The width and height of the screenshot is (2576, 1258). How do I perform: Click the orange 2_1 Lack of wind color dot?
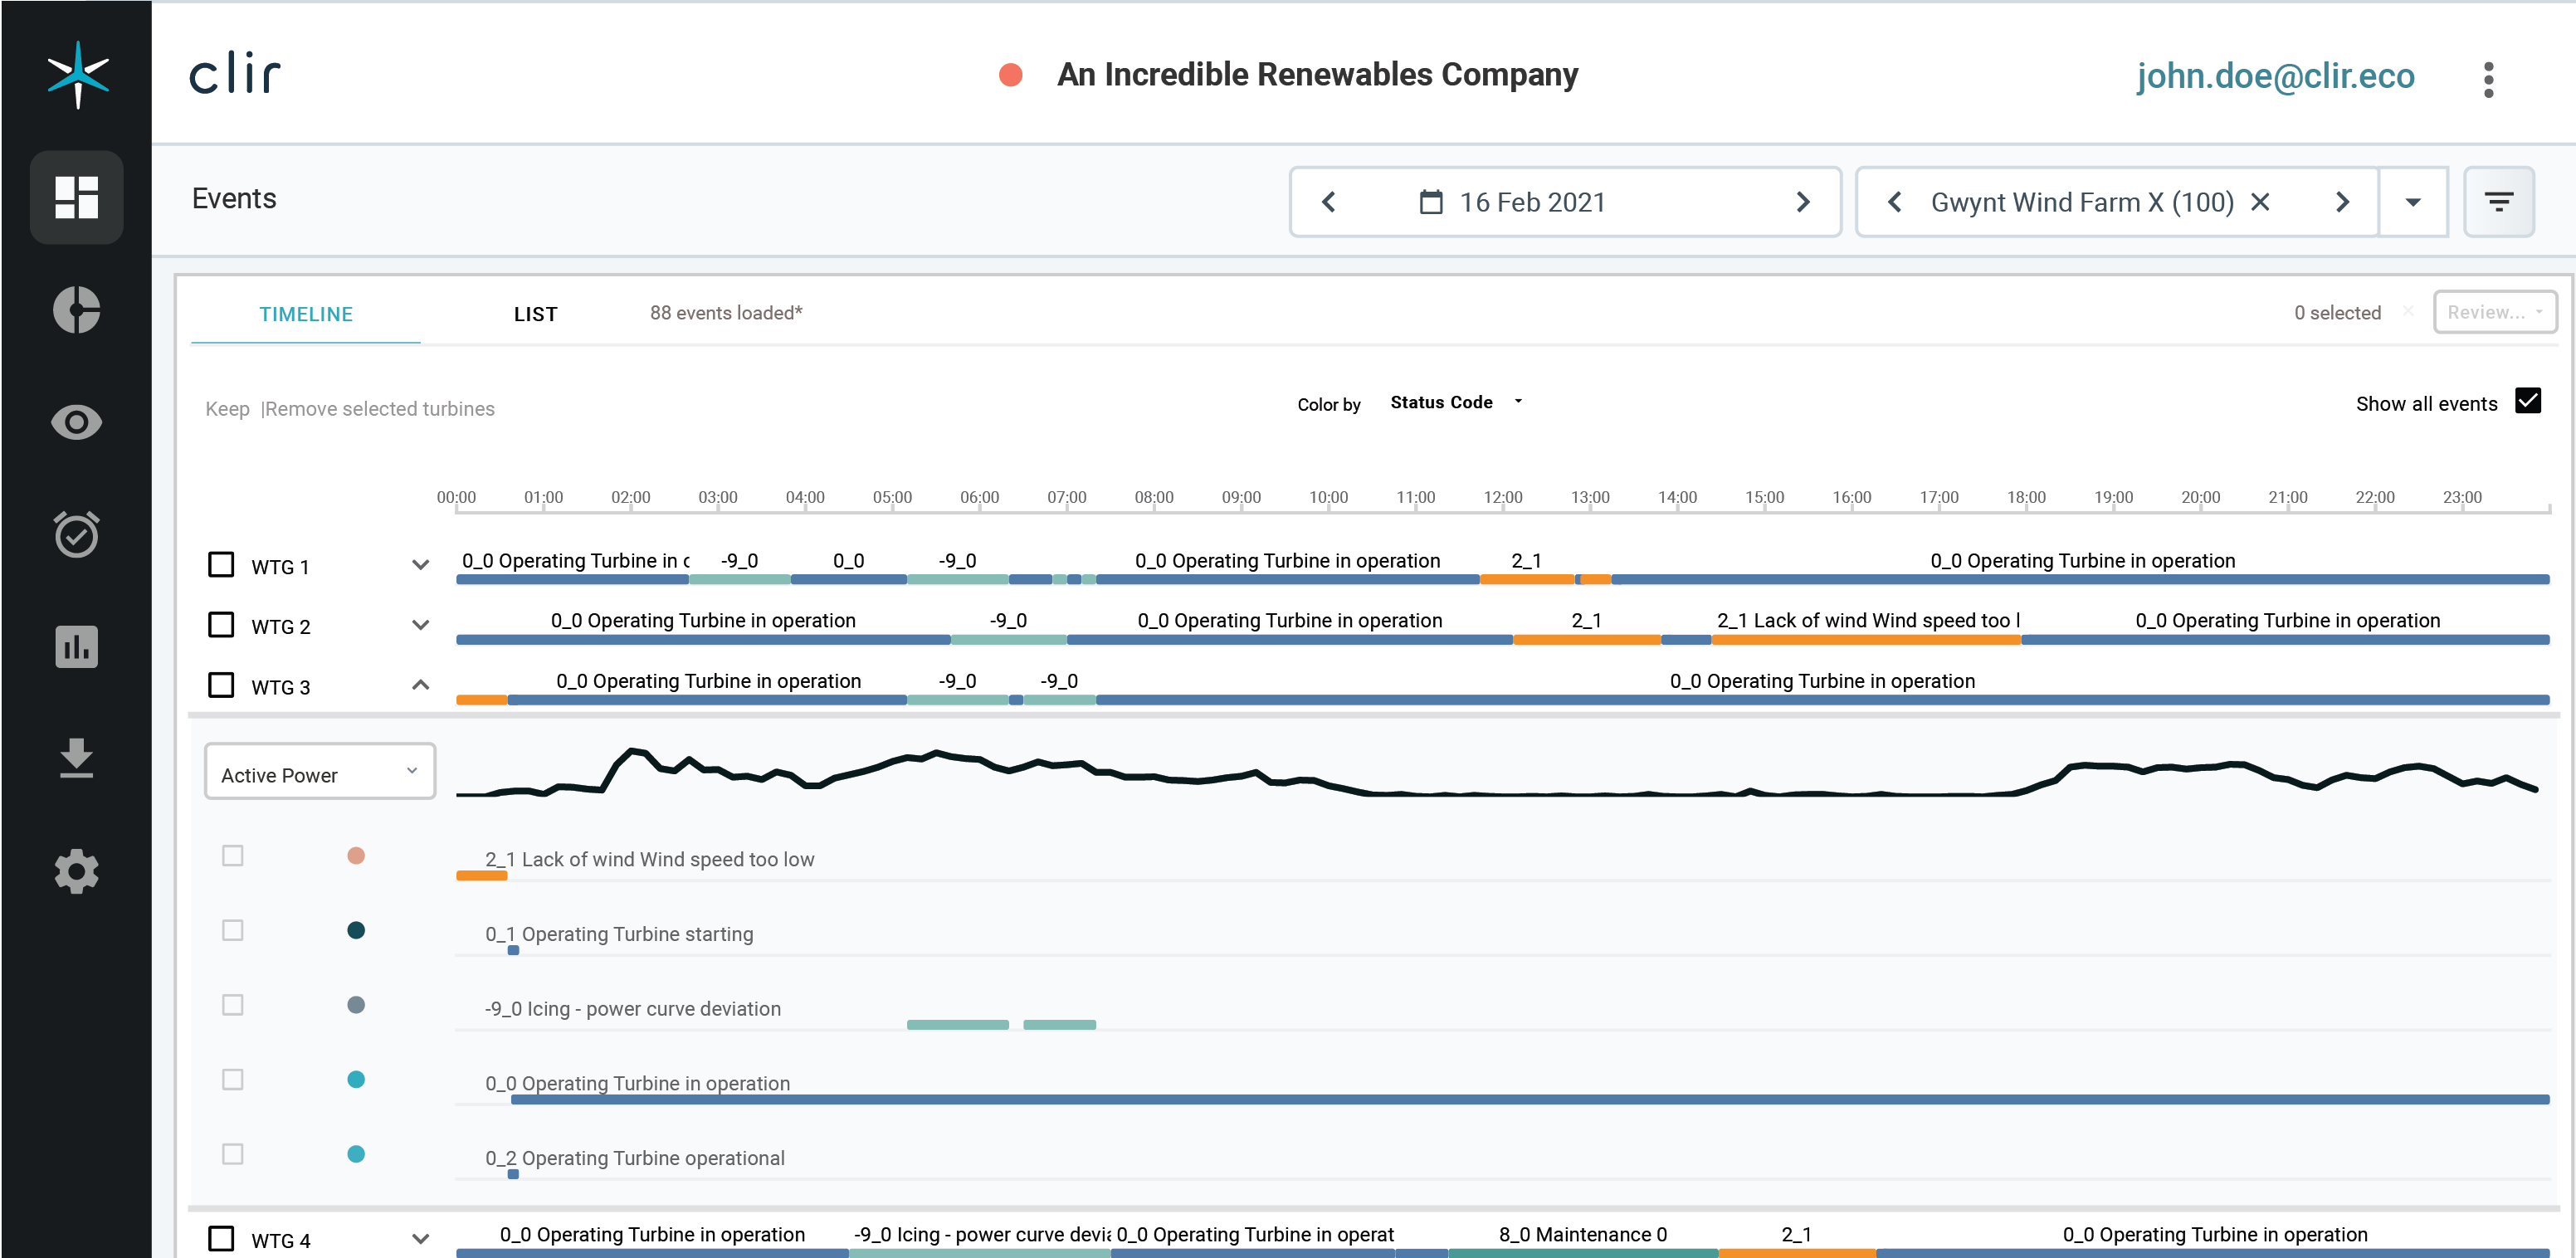356,856
